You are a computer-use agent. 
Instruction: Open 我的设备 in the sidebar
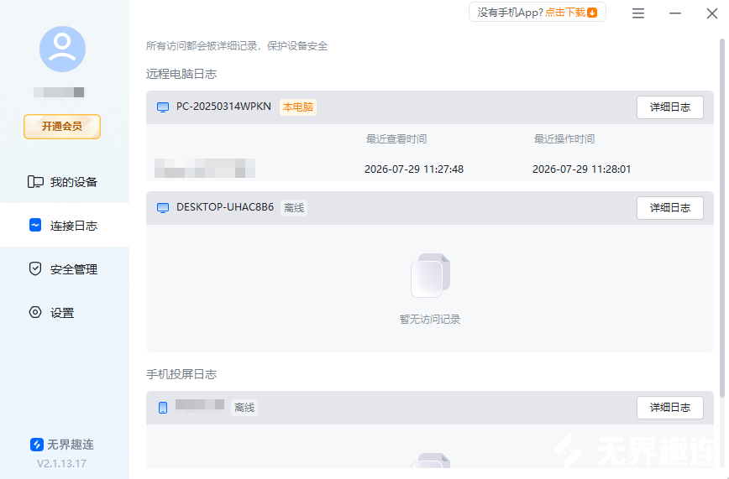(65, 182)
